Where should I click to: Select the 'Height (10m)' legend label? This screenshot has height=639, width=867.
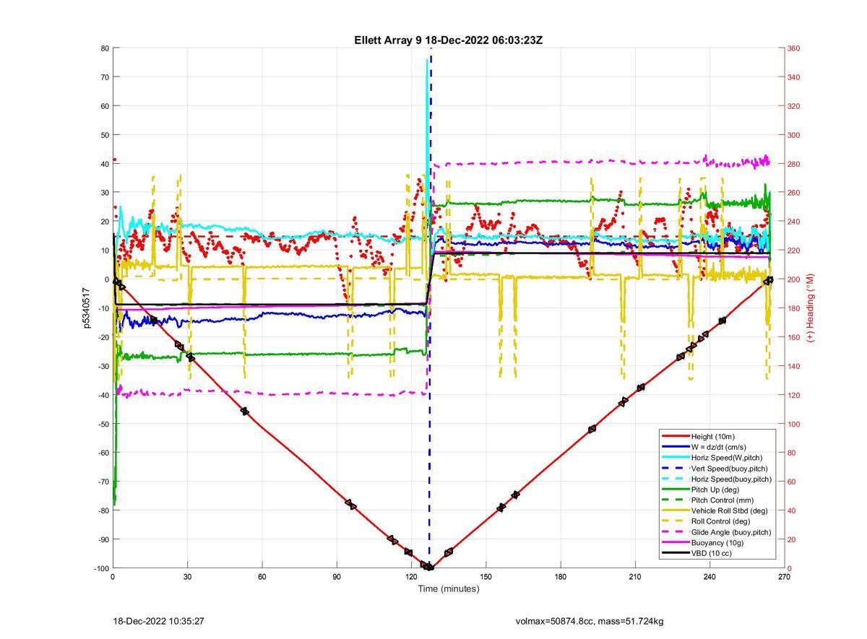(715, 437)
